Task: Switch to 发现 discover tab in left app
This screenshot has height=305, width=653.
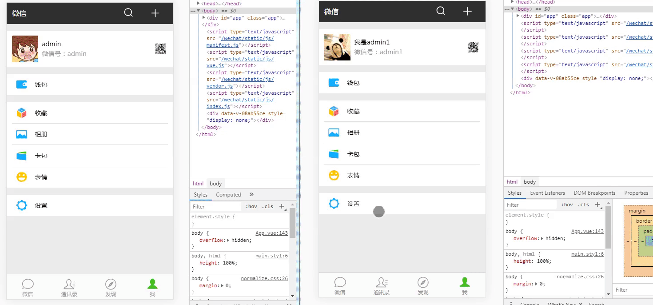Action: click(x=111, y=288)
